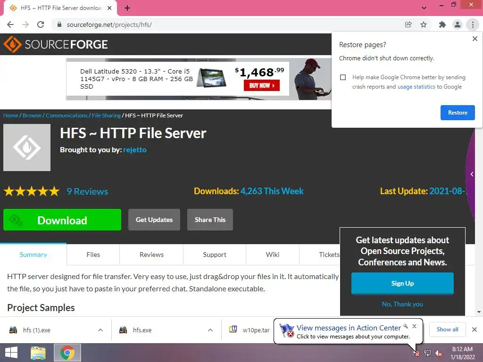This screenshot has width=483, height=362.
Task: Open the hfs (1).exe download item
Action: coord(36,330)
